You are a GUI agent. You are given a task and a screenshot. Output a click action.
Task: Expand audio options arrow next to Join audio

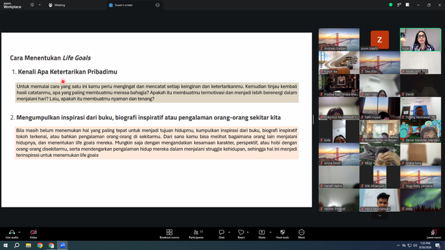[x=19, y=232]
